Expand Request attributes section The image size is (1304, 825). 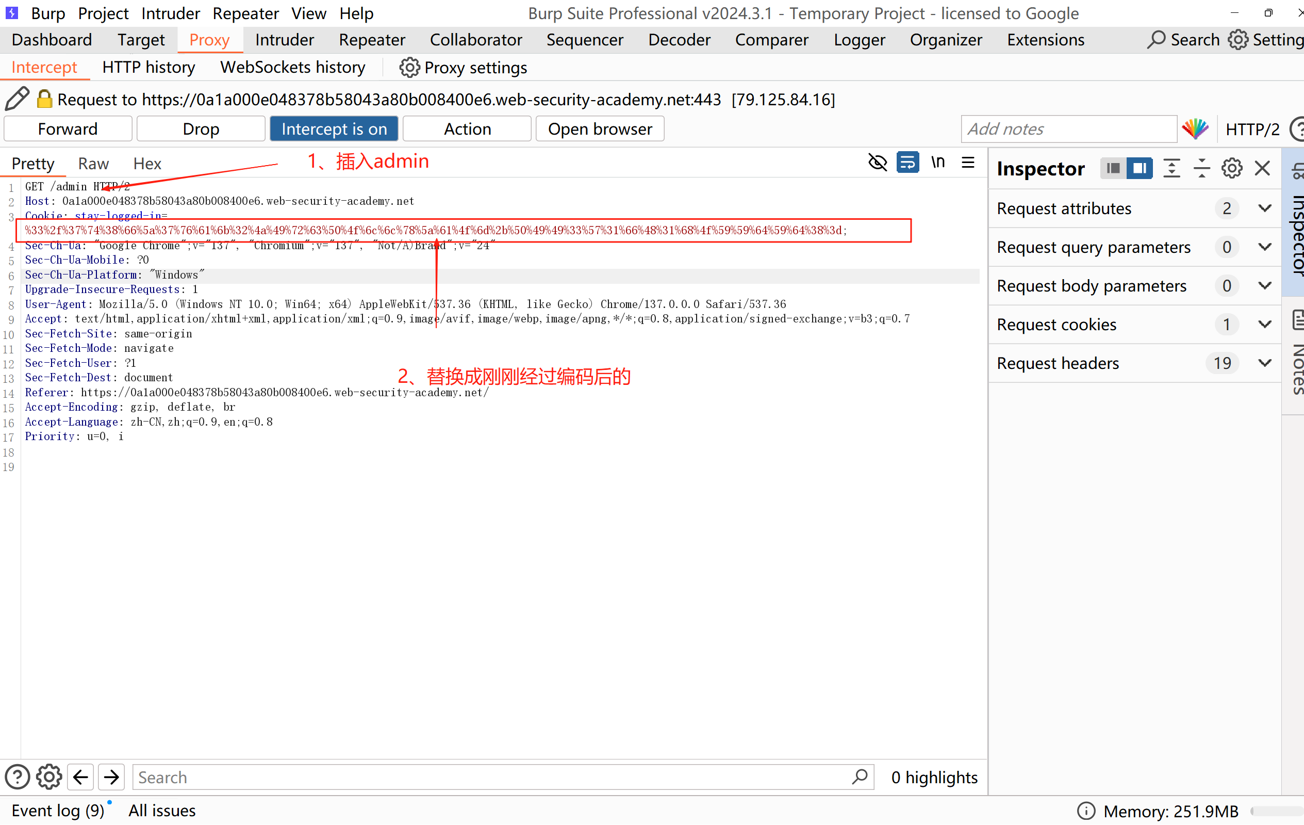(1264, 208)
